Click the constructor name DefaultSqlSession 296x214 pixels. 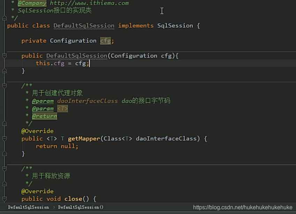point(77,56)
